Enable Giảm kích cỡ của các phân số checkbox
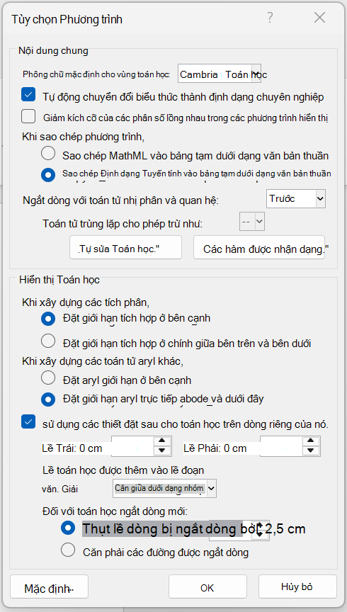Screen dimensions: 347x612 point(28,116)
